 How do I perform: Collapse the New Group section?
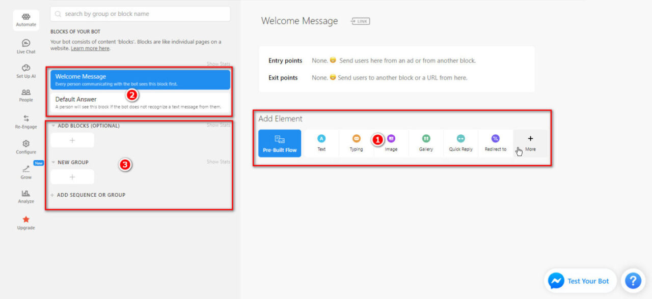pos(53,162)
